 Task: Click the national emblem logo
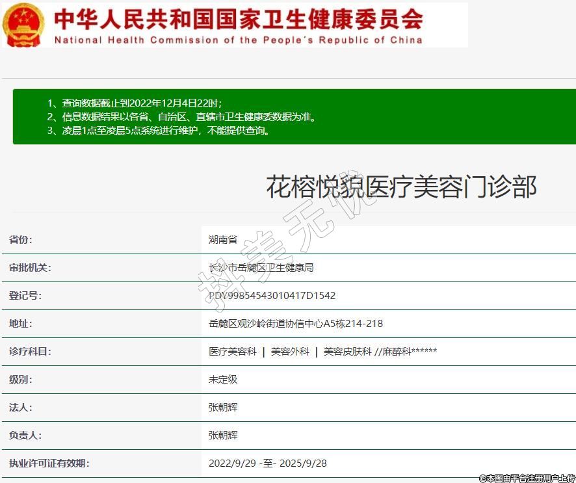tap(23, 25)
